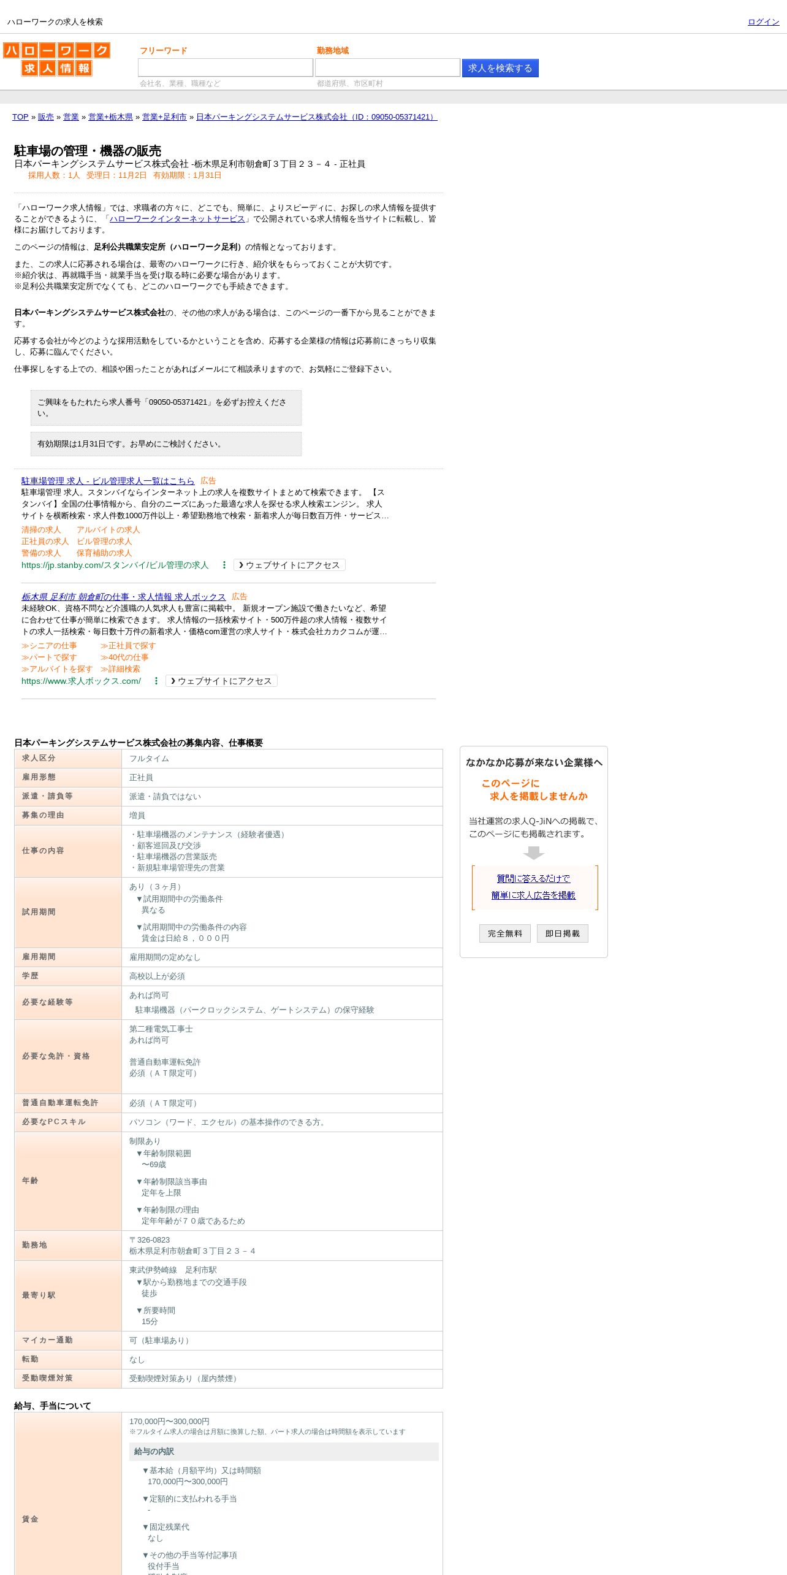Viewport: 787px width, 1575px height.
Task: Click the 高校以上が必須 cell
Action: pos(282,976)
